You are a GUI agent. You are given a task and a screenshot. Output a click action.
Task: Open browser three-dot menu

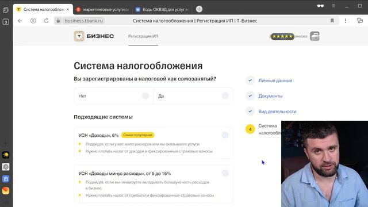pyautogui.click(x=345, y=21)
